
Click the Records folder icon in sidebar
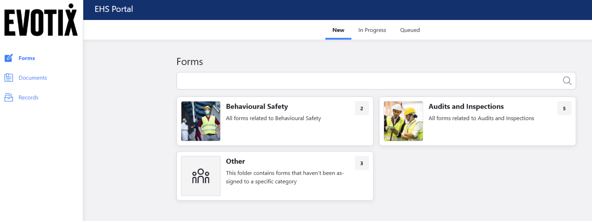pos(9,97)
